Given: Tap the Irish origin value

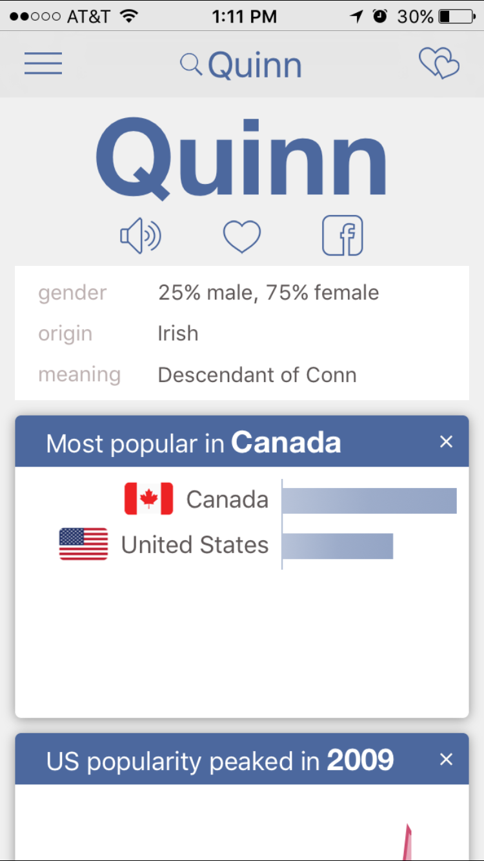Looking at the screenshot, I should point(178,334).
